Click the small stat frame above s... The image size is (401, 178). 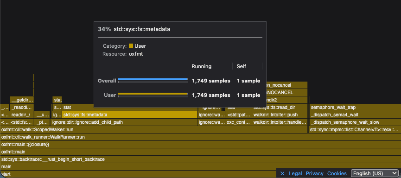coord(57,100)
